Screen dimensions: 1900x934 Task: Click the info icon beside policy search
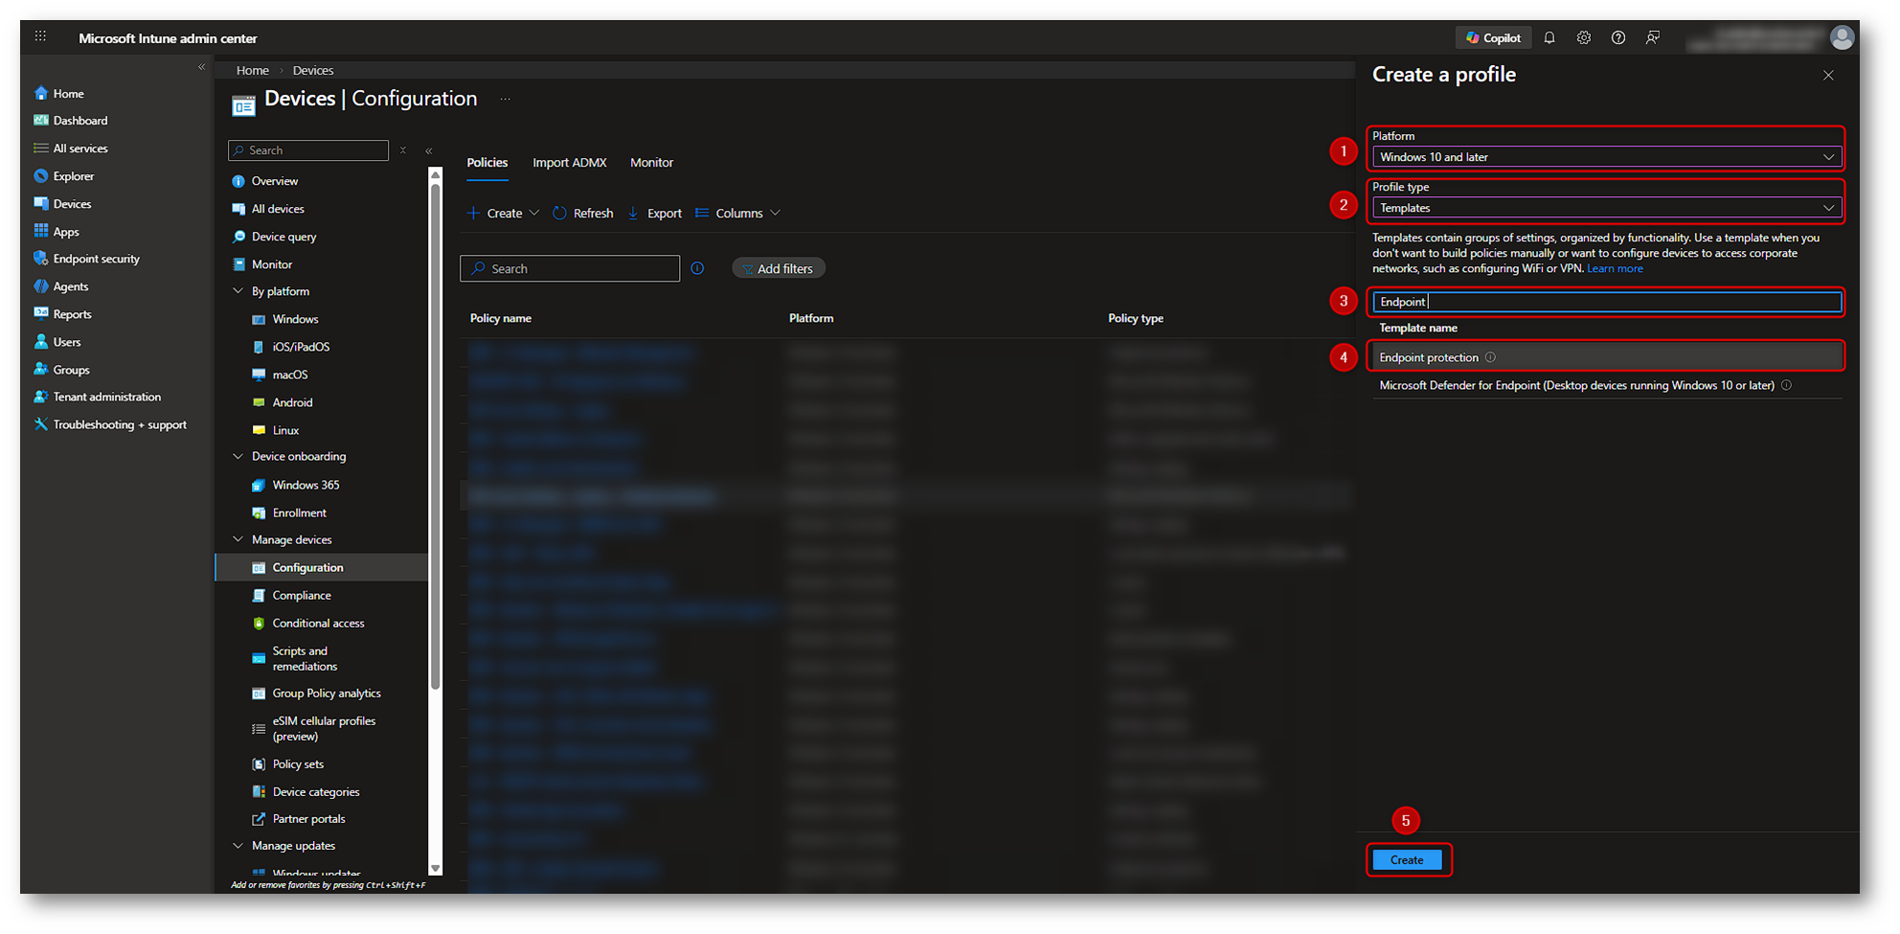click(697, 268)
